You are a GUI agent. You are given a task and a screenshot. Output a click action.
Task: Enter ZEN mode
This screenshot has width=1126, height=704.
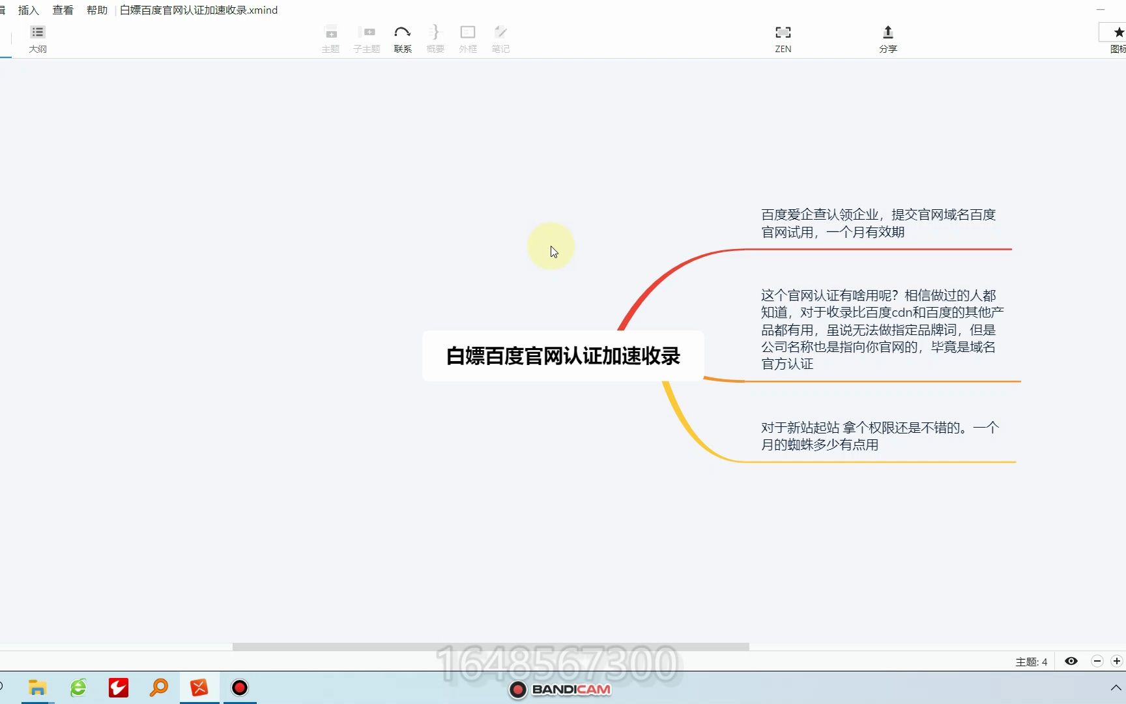pyautogui.click(x=783, y=39)
